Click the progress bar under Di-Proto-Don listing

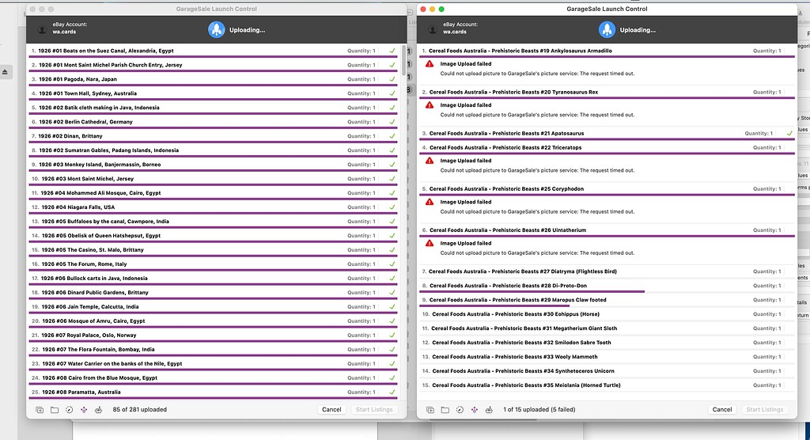(532, 292)
